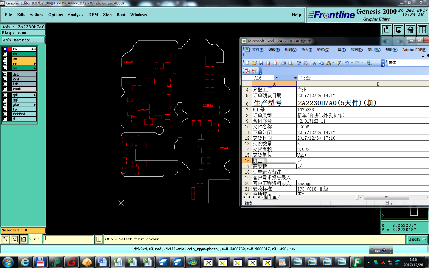Toggle the display checkbox for layer ss
The image size is (429, 268).
[x=5, y=63]
